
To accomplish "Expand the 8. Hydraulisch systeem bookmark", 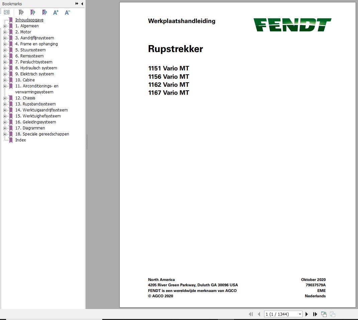I will [x=5, y=68].
